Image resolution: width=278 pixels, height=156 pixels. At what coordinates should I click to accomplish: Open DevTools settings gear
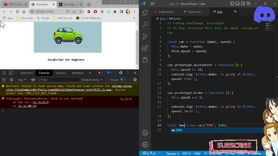click(121, 73)
